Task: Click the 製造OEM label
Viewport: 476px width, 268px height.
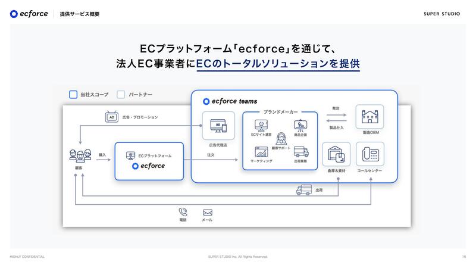Action: [371, 132]
